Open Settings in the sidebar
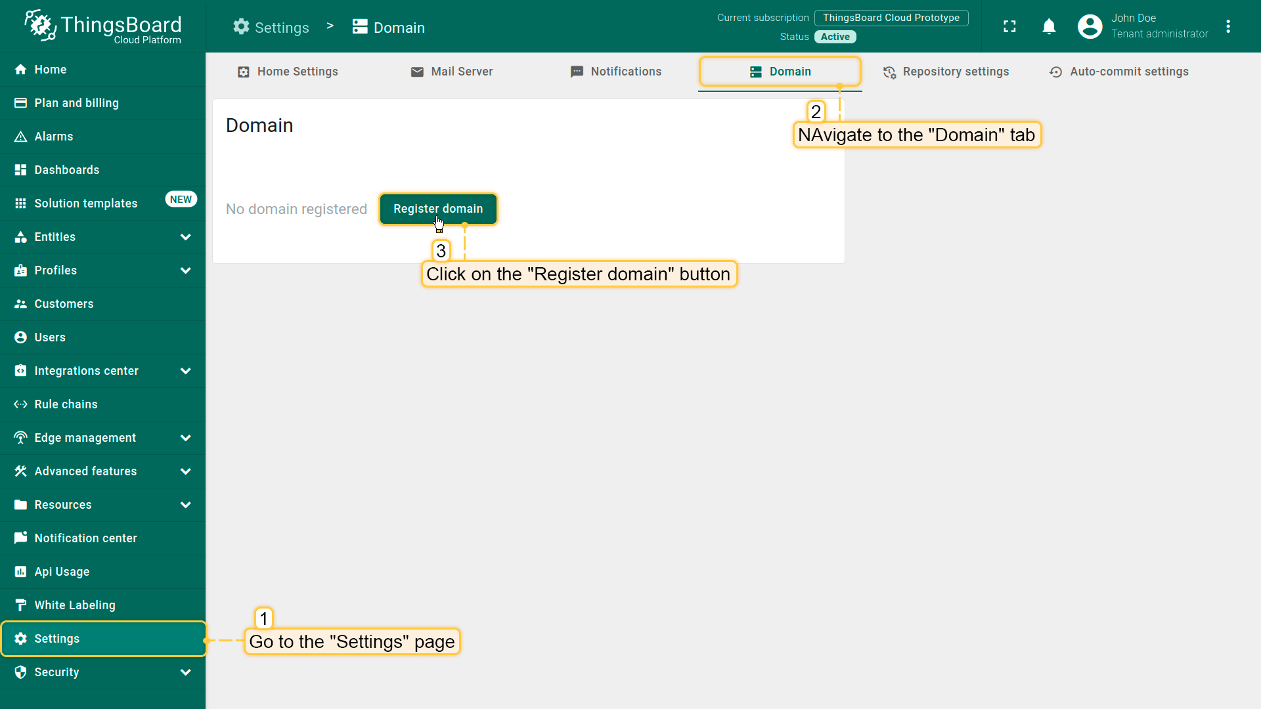Image resolution: width=1261 pixels, height=709 pixels. tap(103, 639)
